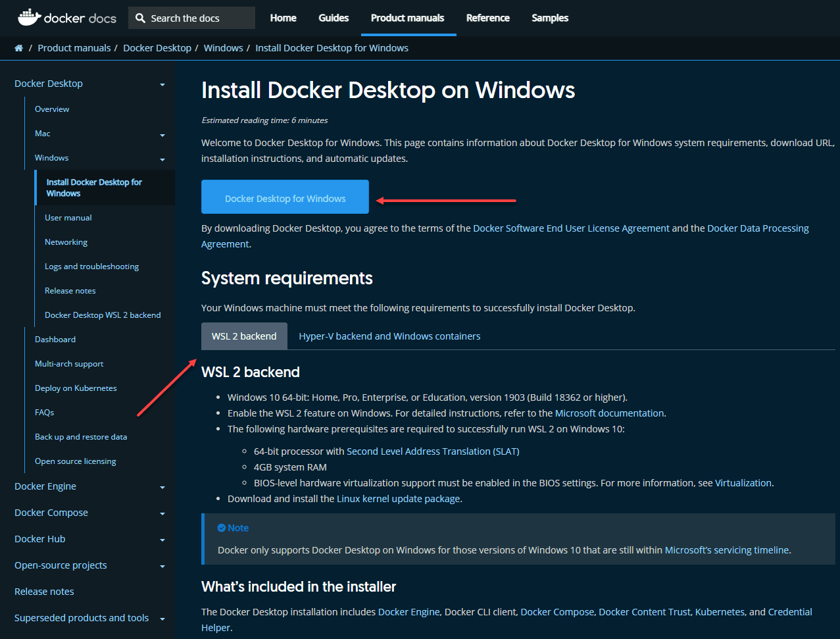The height and width of the screenshot is (639, 840).
Task: Open the Linux kernel update package link
Action: (x=398, y=498)
